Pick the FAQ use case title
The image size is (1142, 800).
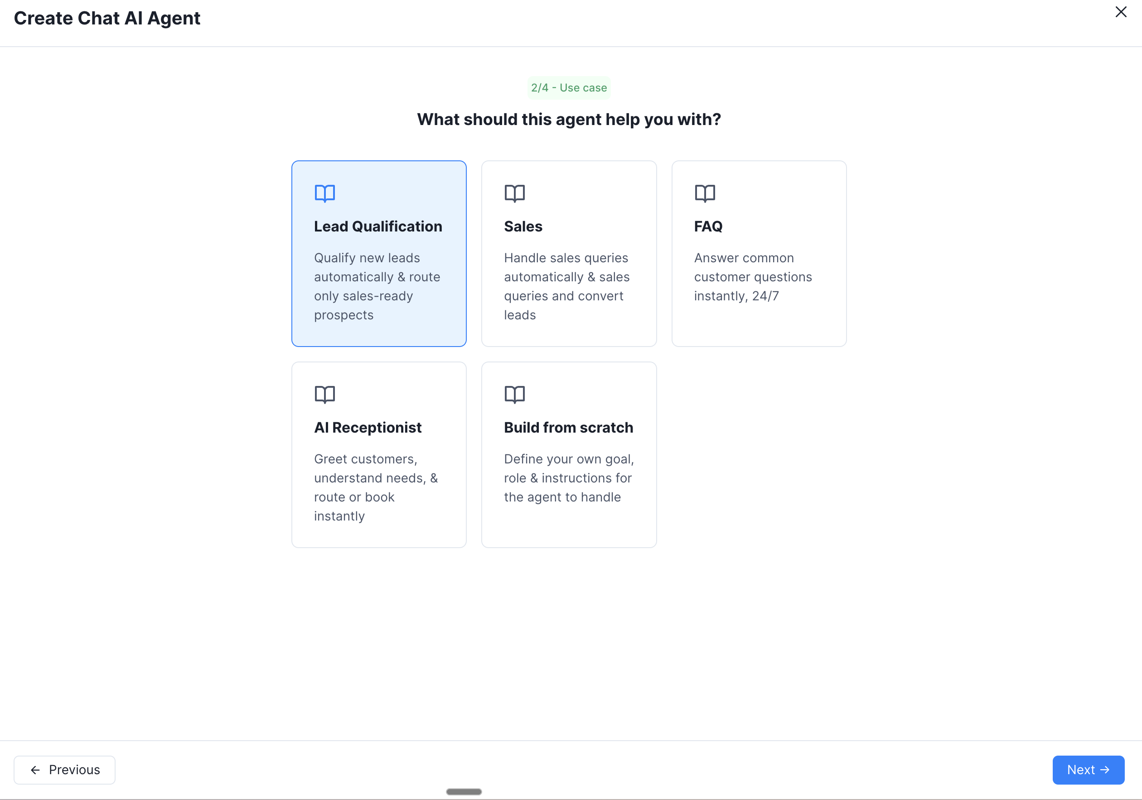[x=708, y=226]
